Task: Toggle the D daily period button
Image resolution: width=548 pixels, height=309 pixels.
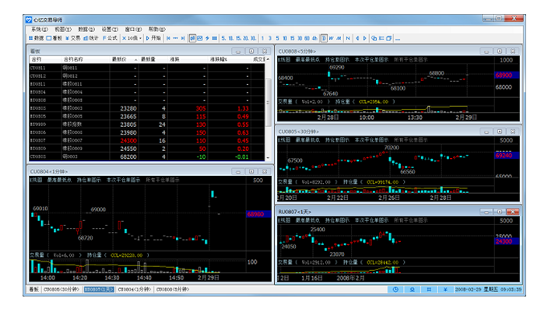Action: 324,38
